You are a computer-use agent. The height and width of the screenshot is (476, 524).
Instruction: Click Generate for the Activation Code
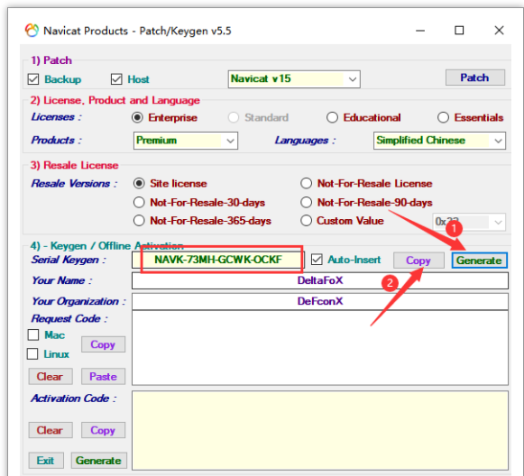(x=99, y=461)
